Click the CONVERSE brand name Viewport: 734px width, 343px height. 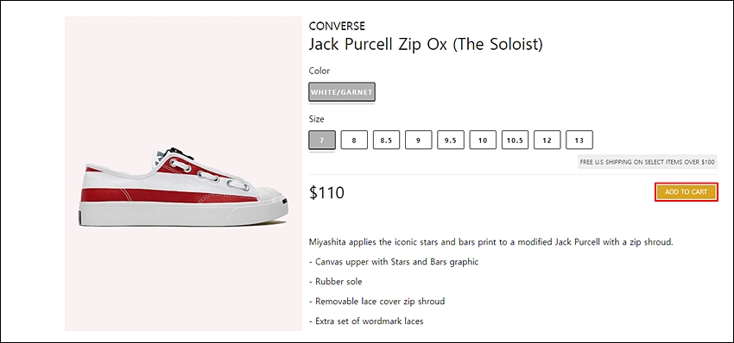pyautogui.click(x=337, y=26)
